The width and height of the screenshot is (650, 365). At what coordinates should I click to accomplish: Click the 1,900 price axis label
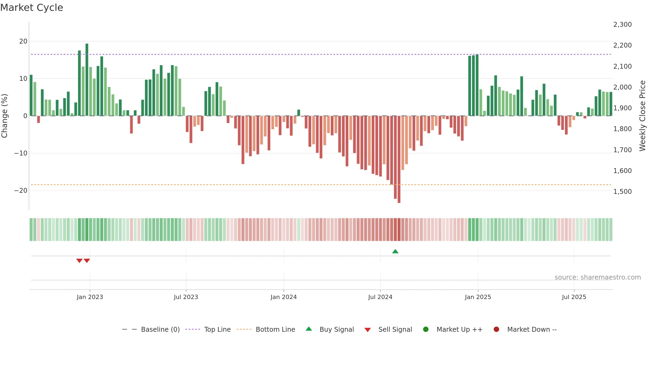[622, 108]
